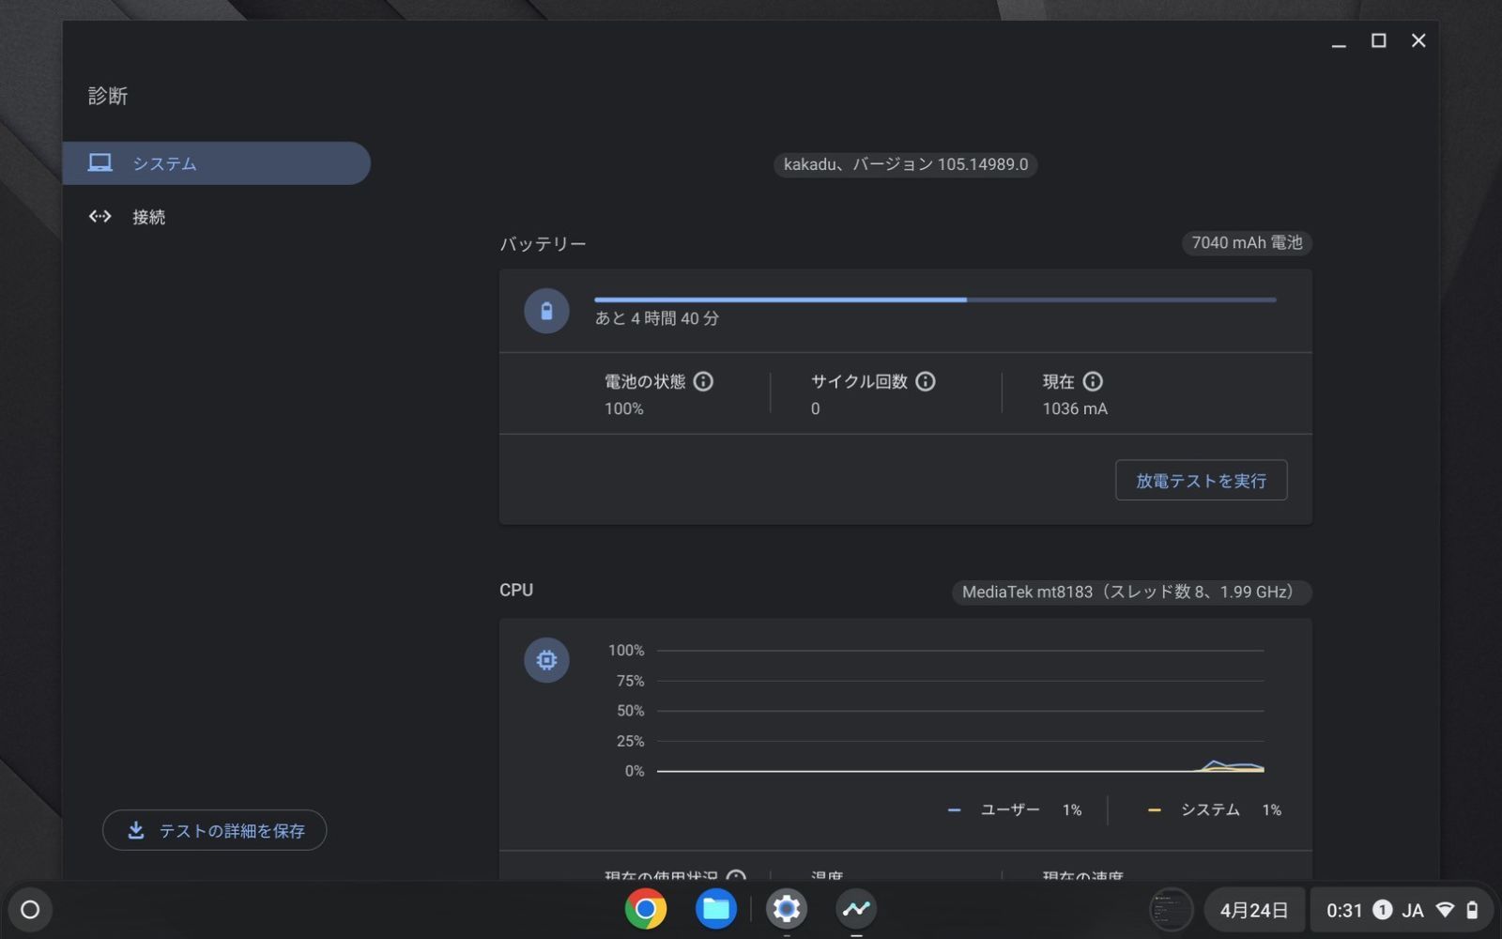
Task: Click the 電池の状態 100% value
Action: [x=624, y=408]
